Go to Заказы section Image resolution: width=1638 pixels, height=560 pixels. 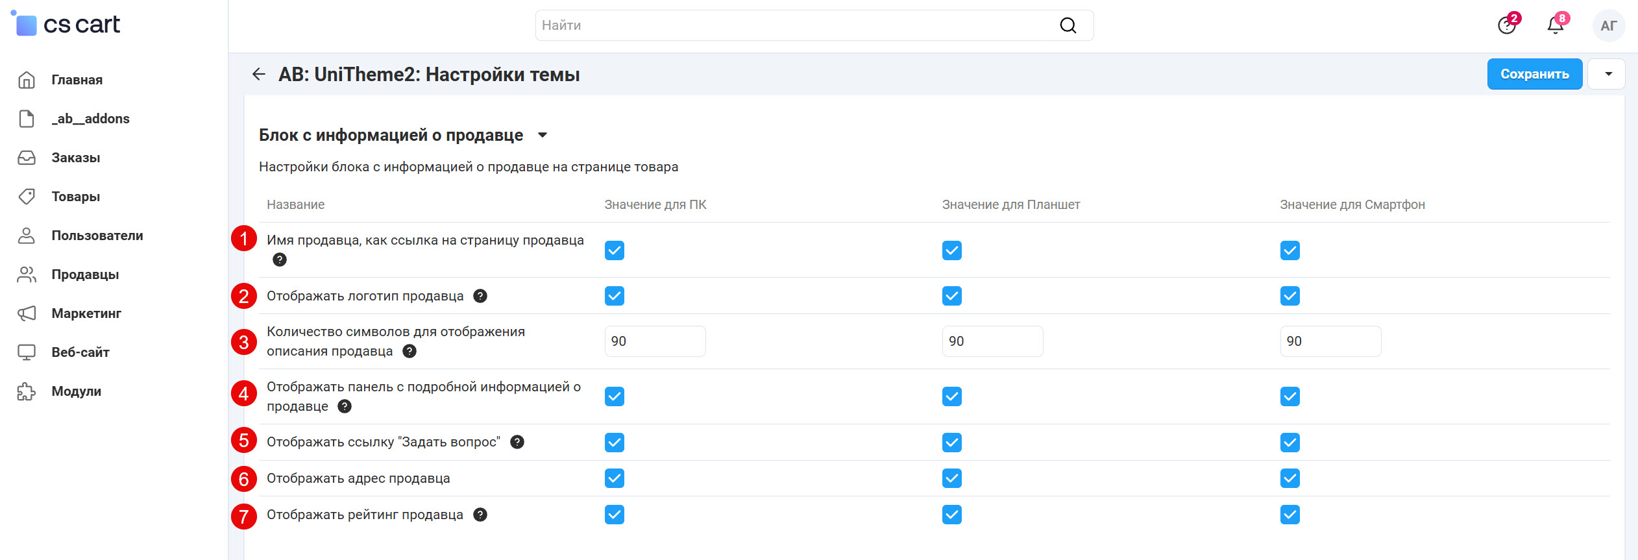[76, 158]
